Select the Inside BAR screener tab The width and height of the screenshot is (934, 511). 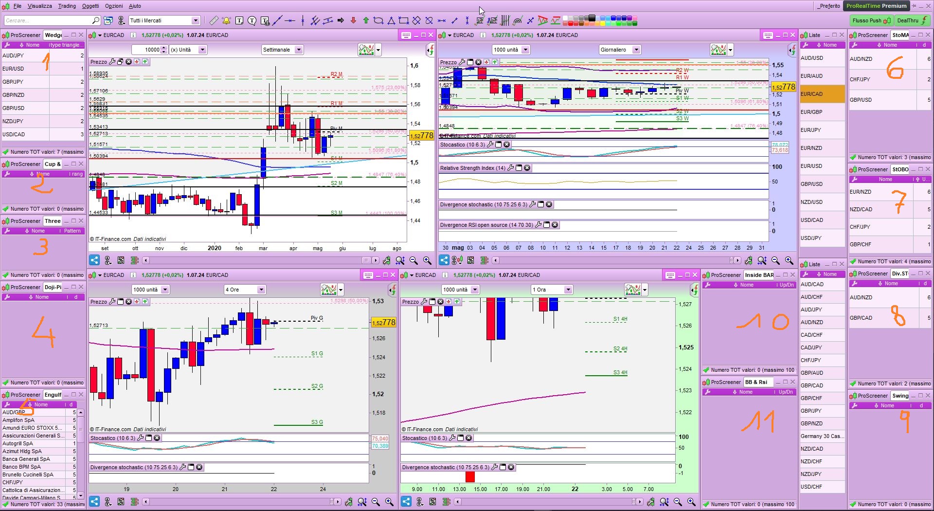pyautogui.click(x=759, y=275)
